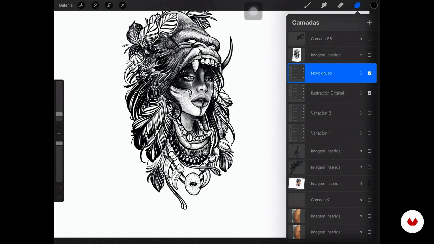Select the person photo layer thumbnail
Screen dimensions: 434x244
click(x=297, y=183)
